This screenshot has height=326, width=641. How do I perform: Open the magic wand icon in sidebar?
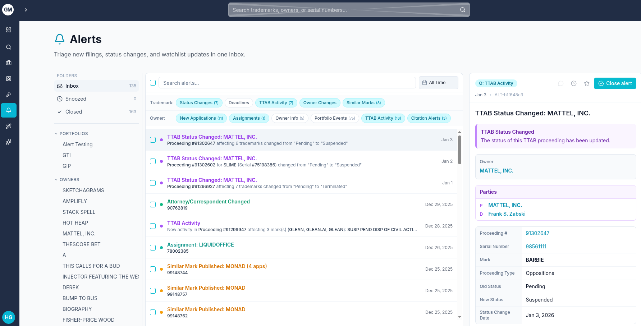coord(9,126)
